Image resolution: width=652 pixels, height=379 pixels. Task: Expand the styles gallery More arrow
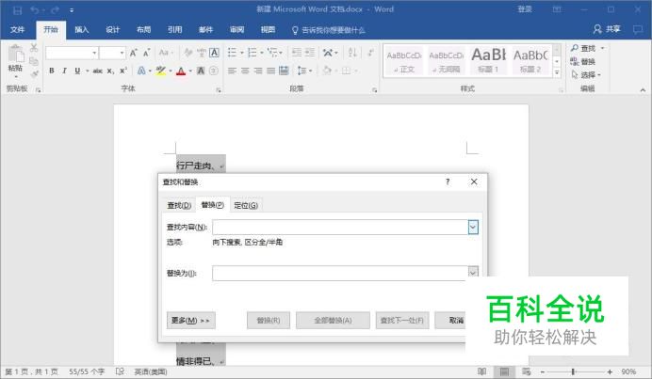pos(557,72)
